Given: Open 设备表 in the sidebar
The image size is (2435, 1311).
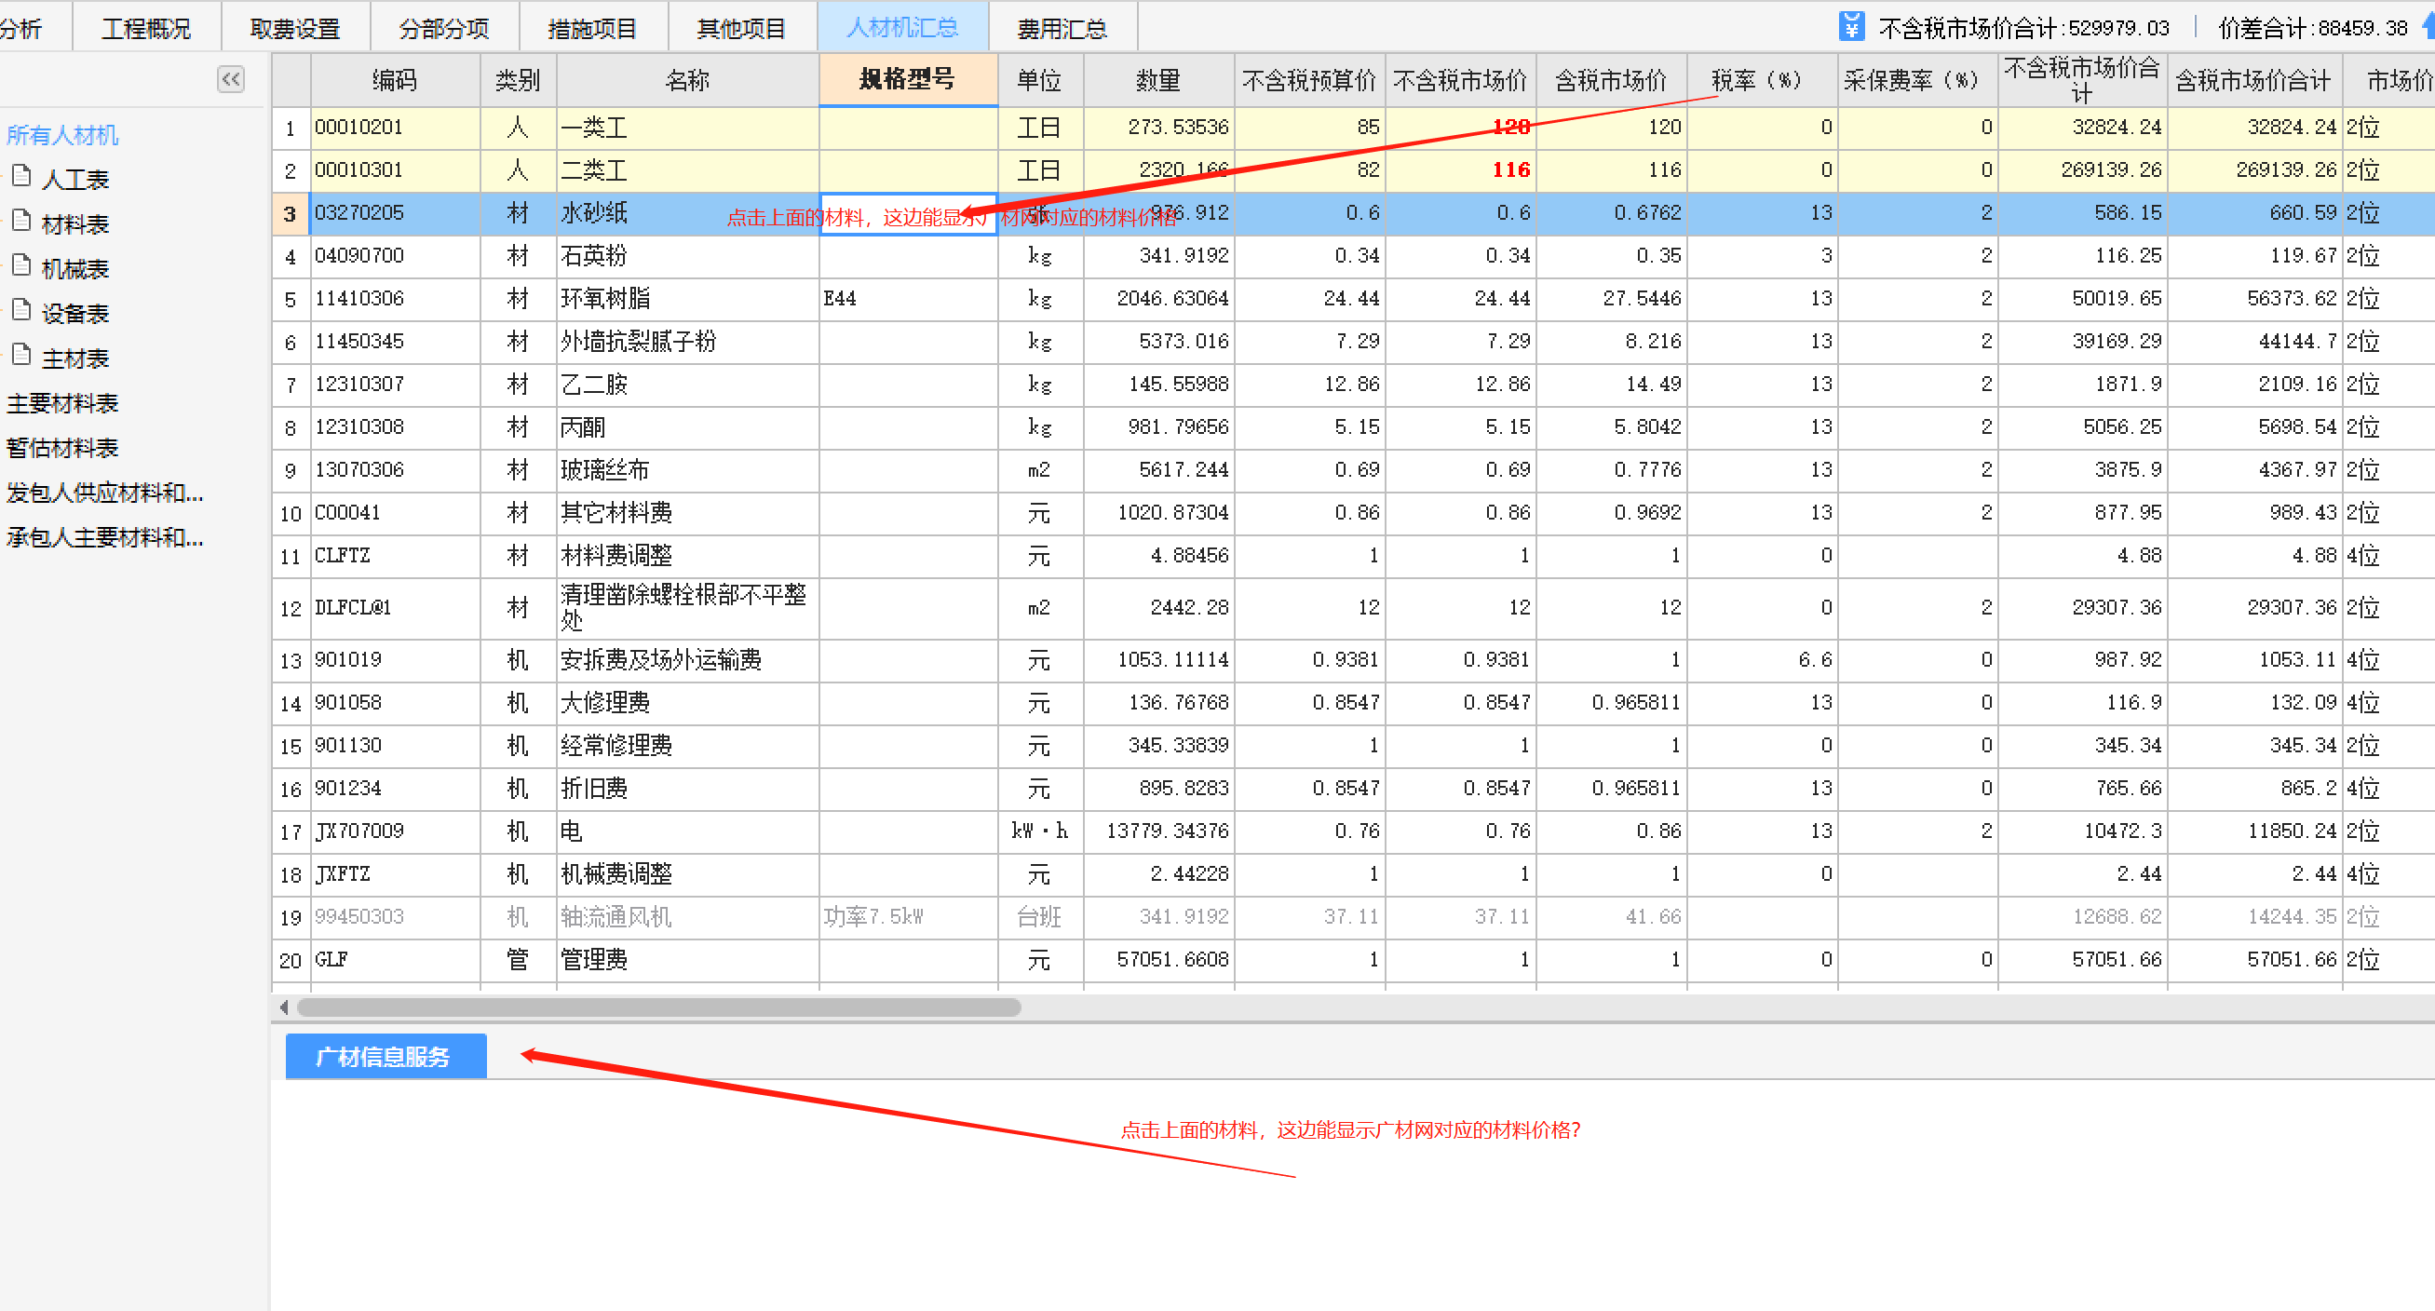Looking at the screenshot, I should [75, 314].
